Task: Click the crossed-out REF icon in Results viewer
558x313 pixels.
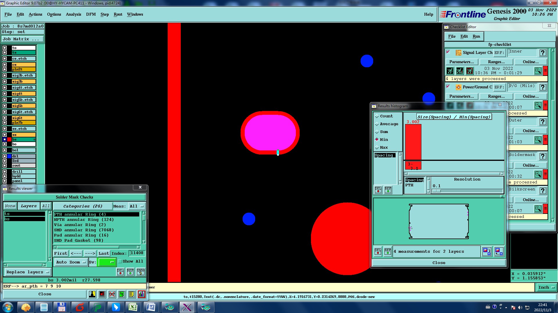Action: coord(112,294)
